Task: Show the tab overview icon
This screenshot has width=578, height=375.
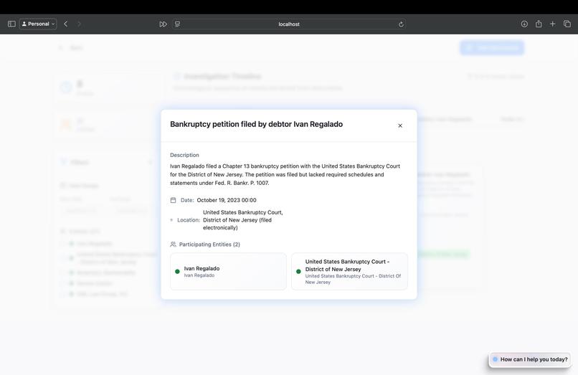Action: point(567,24)
